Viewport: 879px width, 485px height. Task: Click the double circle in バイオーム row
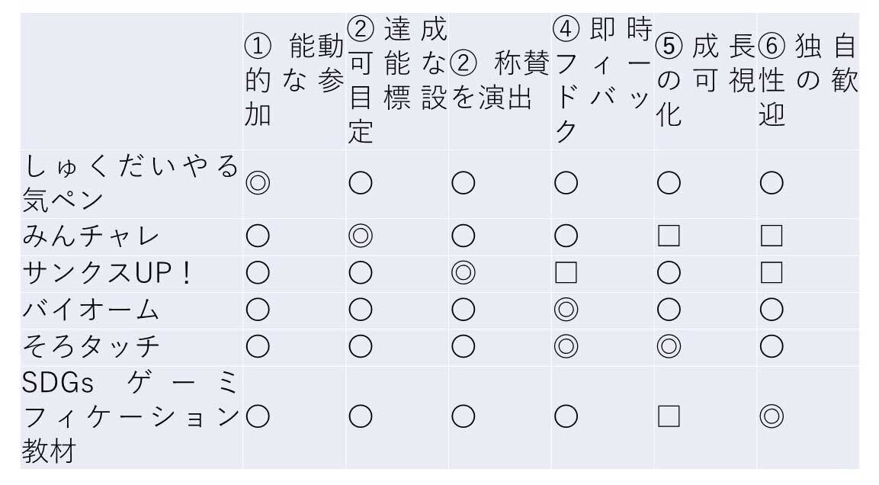coord(566,309)
